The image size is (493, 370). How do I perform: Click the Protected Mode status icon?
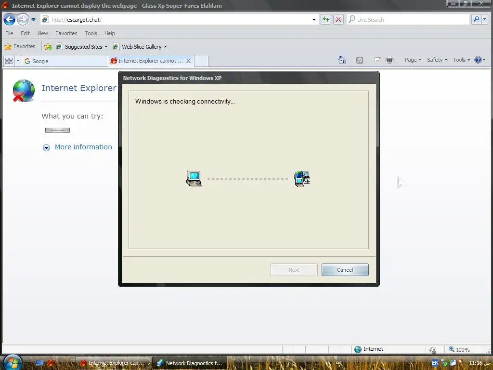pyautogui.click(x=433, y=350)
